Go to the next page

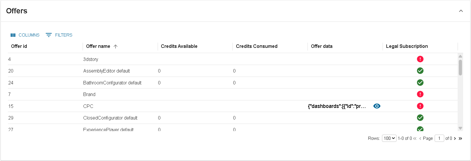tap(455, 139)
